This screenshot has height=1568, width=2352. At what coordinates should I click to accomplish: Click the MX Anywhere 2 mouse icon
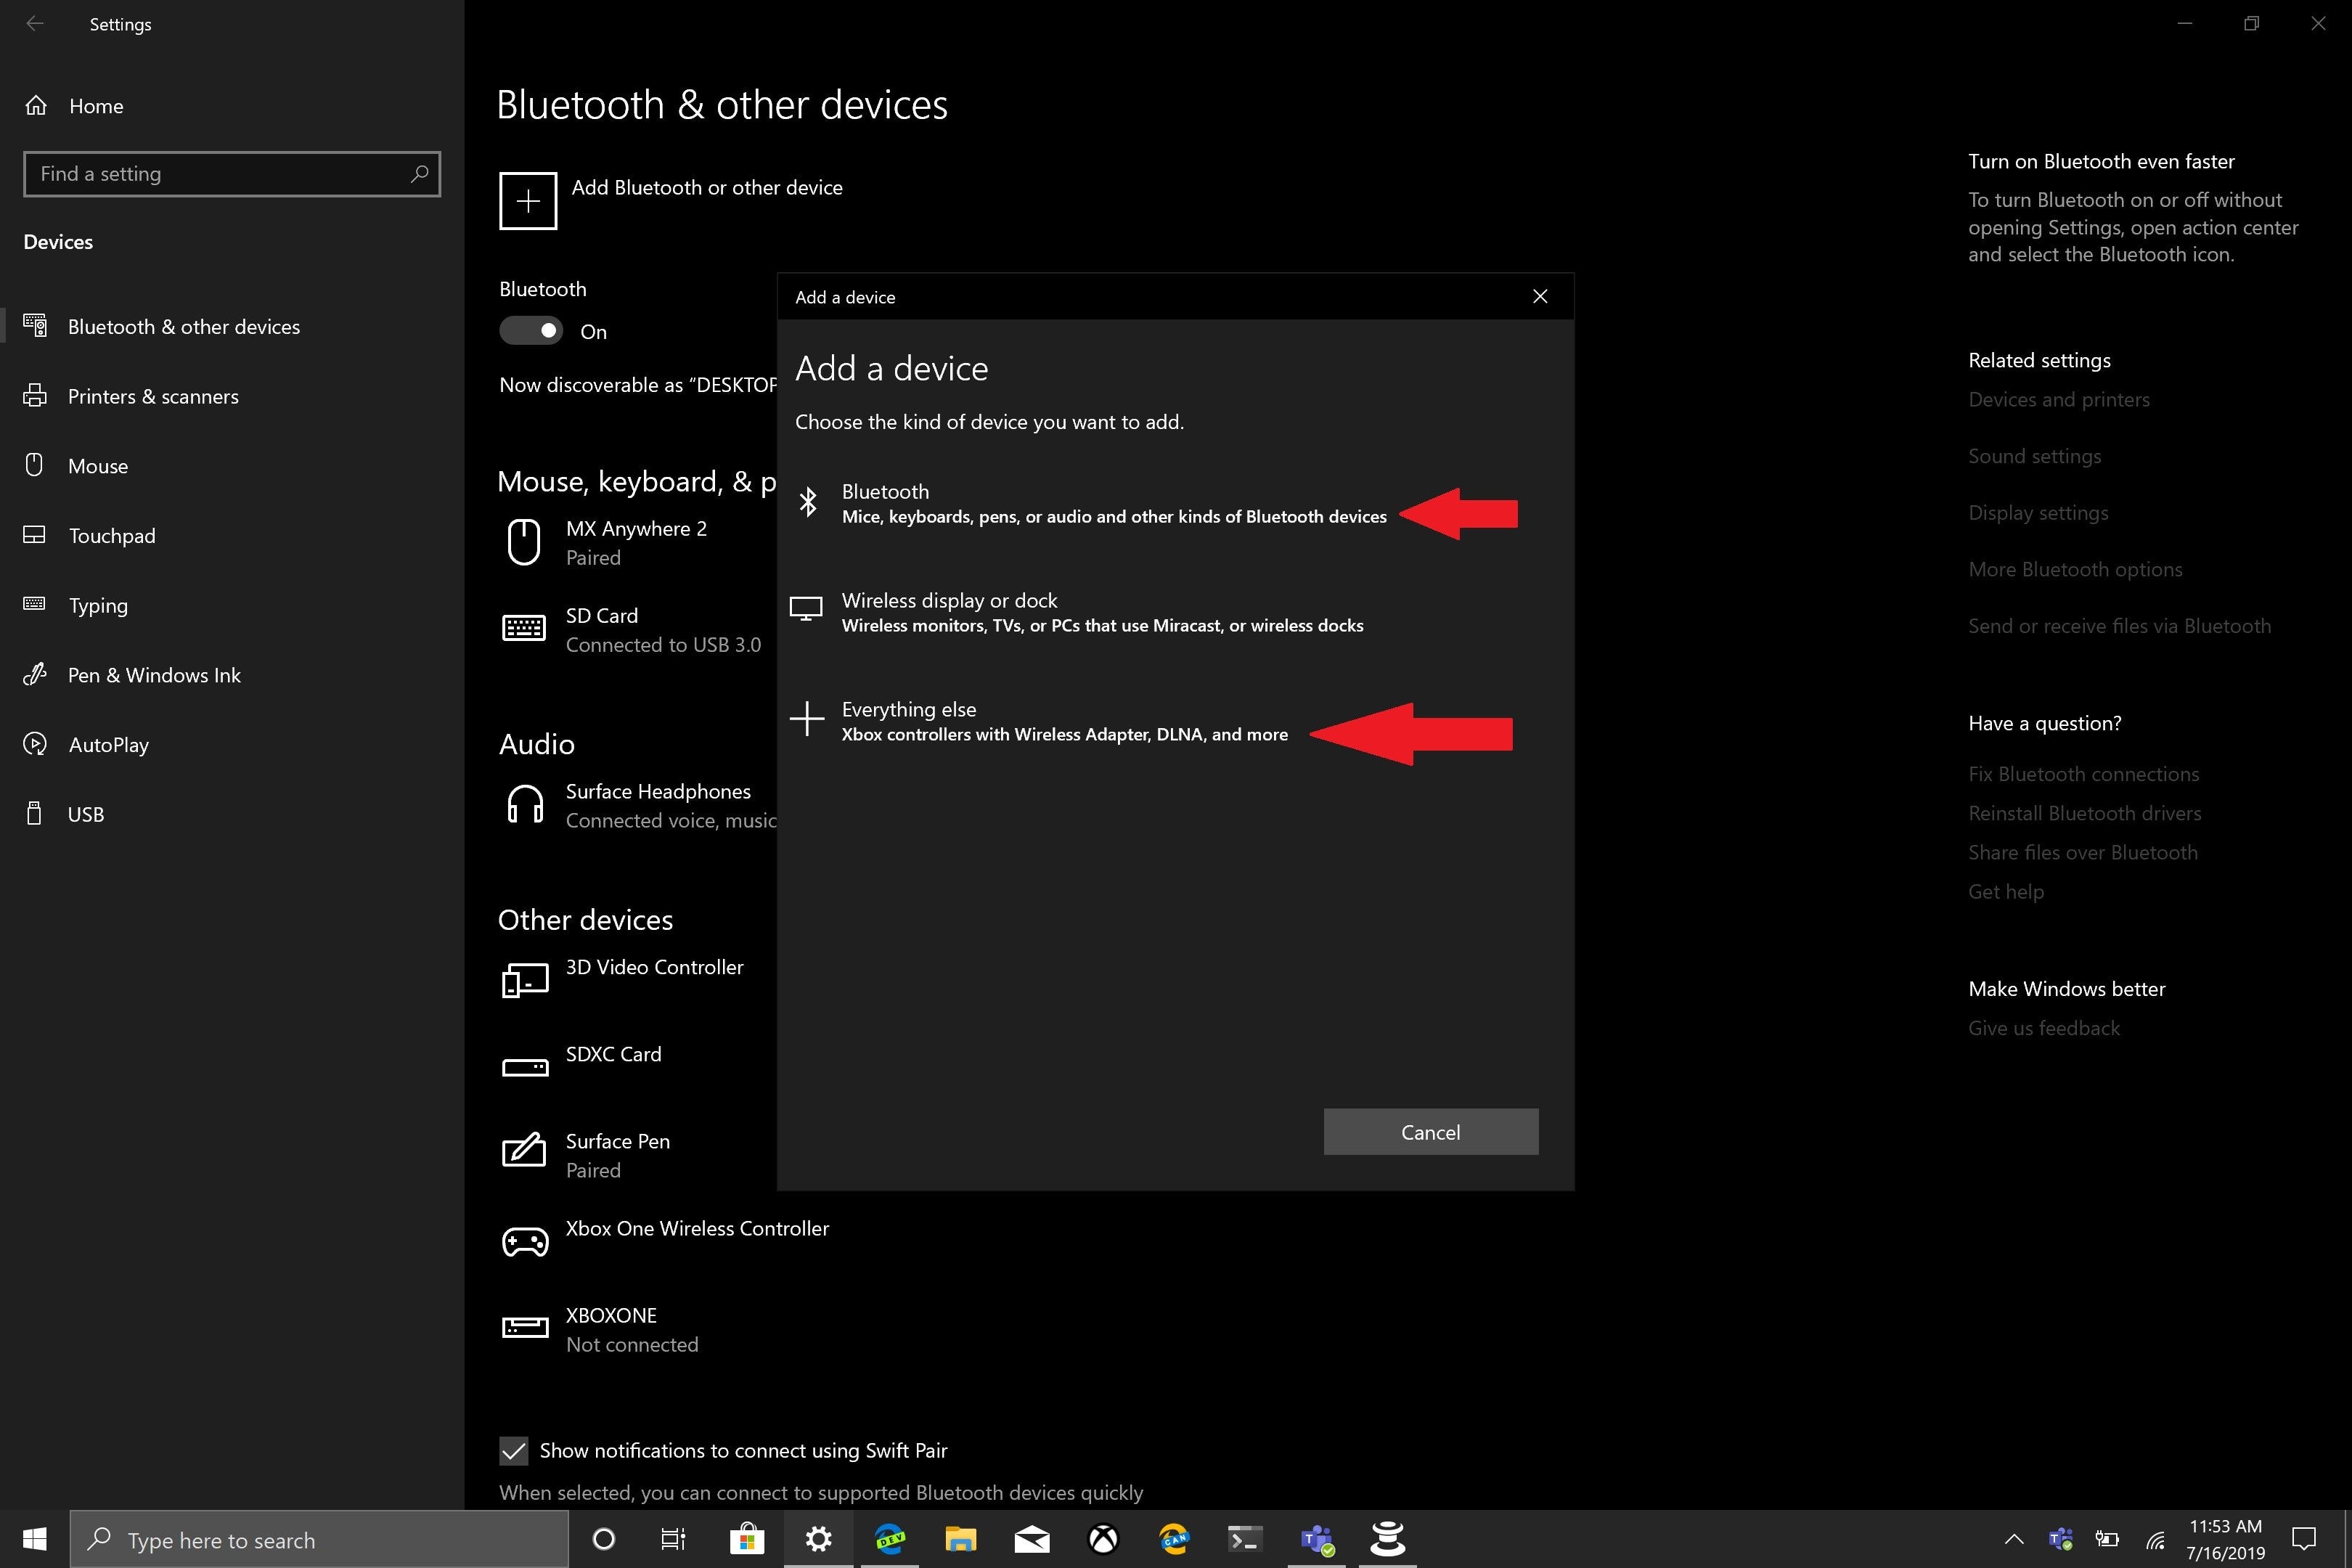(x=524, y=542)
